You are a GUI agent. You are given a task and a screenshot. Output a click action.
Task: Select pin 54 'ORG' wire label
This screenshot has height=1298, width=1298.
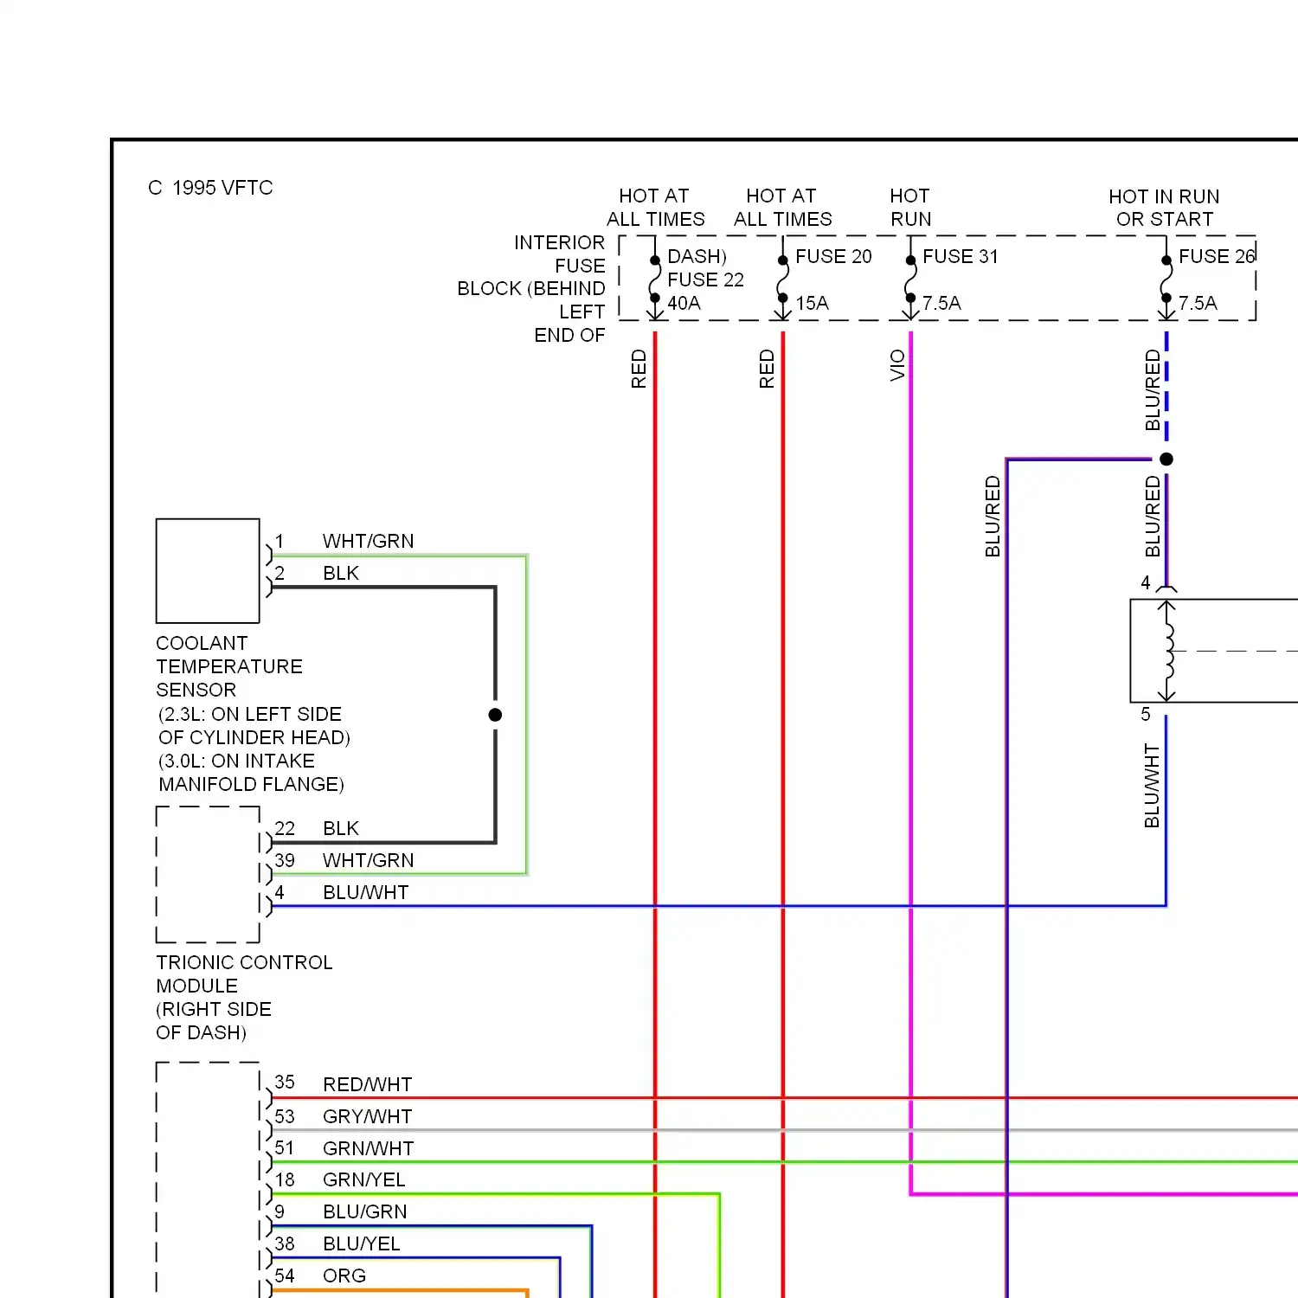pos(344,1276)
